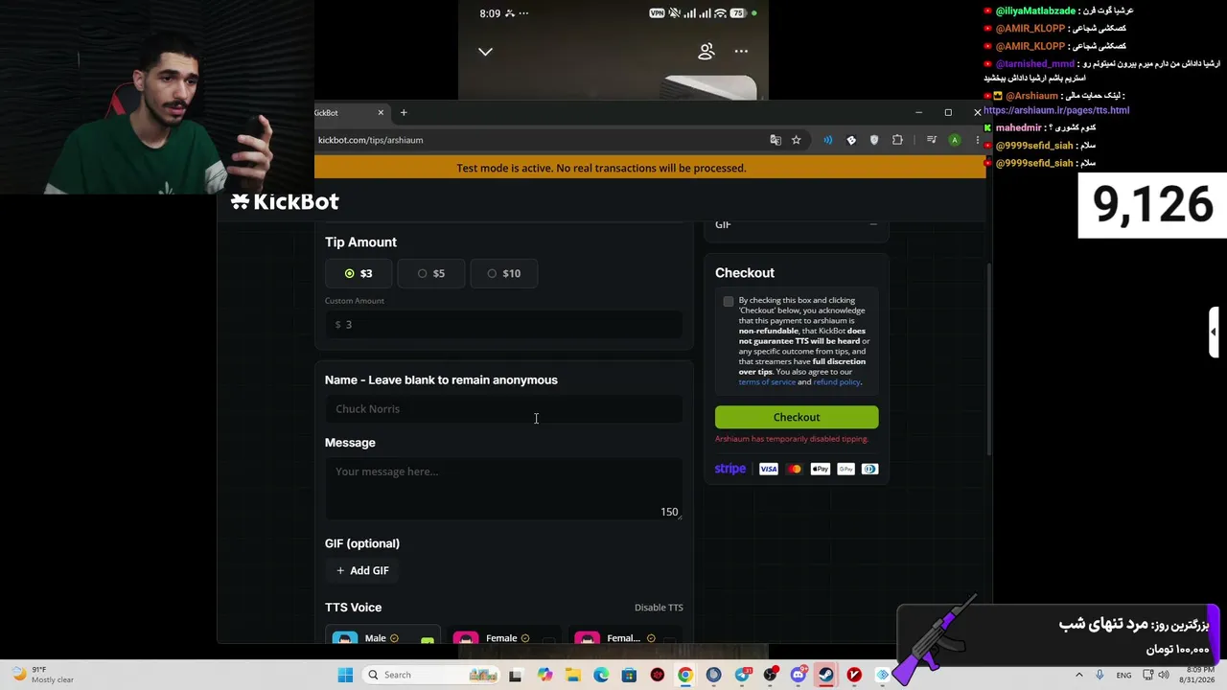Click the ENG language indicator
This screenshot has width=1227, height=690.
(1124, 675)
